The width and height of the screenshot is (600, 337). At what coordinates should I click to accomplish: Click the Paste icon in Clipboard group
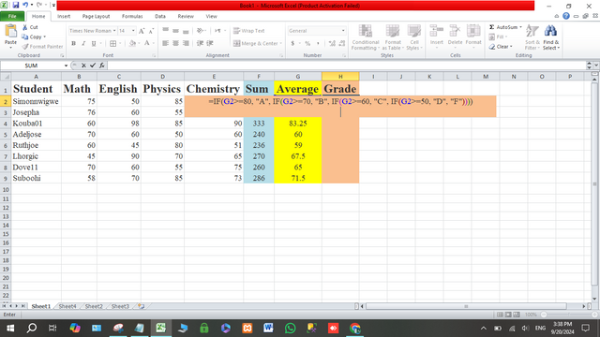[x=10, y=32]
